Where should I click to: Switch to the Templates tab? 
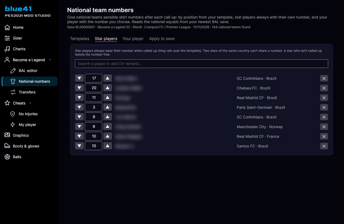pos(80,39)
